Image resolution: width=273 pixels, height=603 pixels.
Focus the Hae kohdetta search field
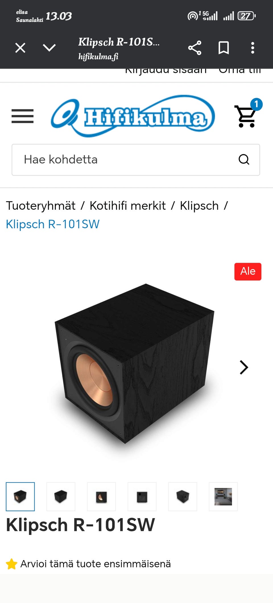[x=136, y=160]
